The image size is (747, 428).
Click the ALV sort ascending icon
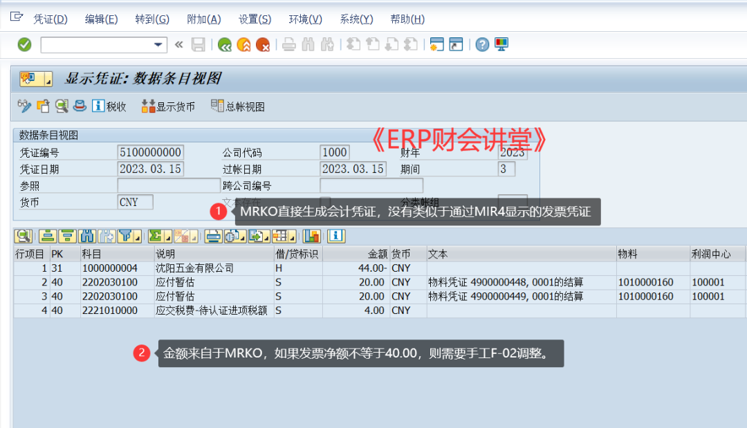point(48,236)
